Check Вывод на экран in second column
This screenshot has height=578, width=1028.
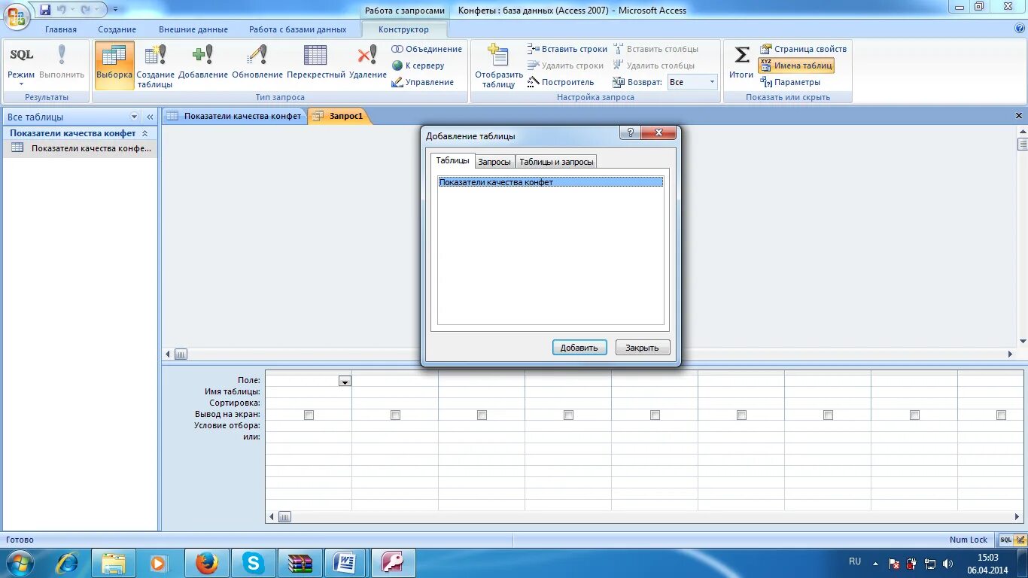point(395,415)
